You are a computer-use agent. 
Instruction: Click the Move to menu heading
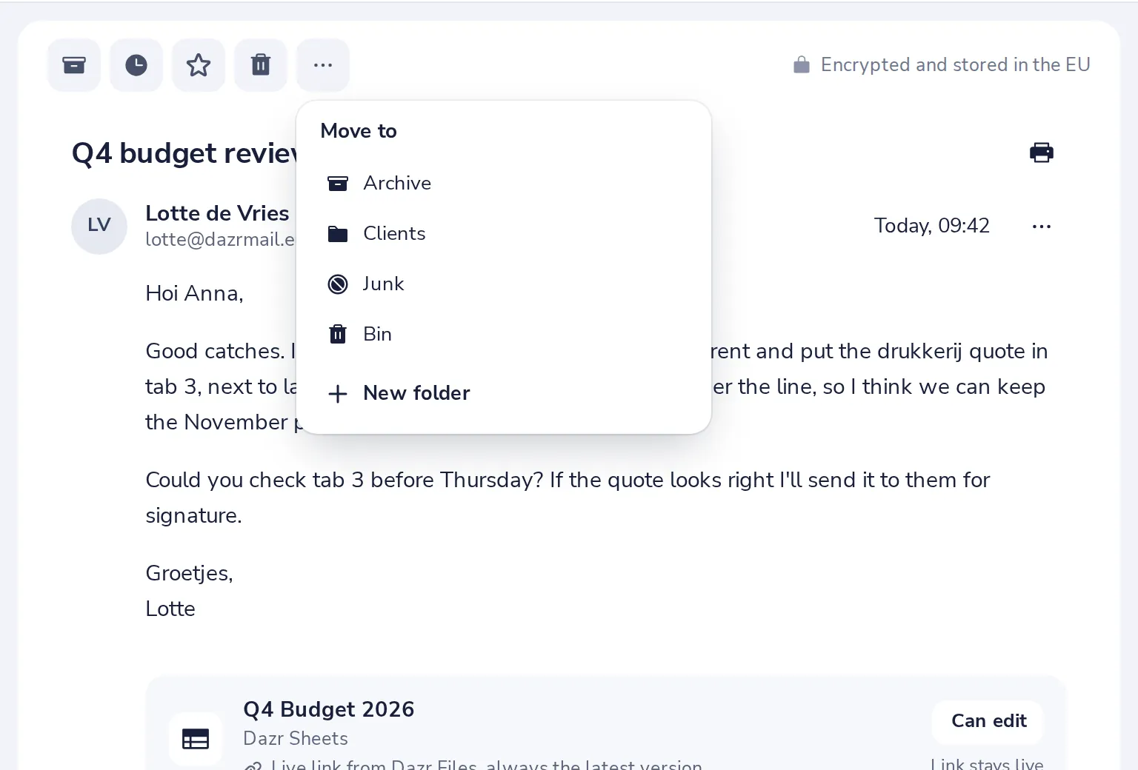(x=359, y=131)
